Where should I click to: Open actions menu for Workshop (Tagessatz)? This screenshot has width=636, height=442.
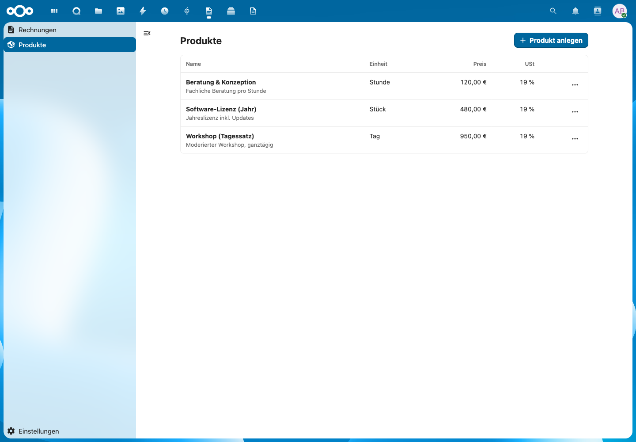pyautogui.click(x=575, y=139)
